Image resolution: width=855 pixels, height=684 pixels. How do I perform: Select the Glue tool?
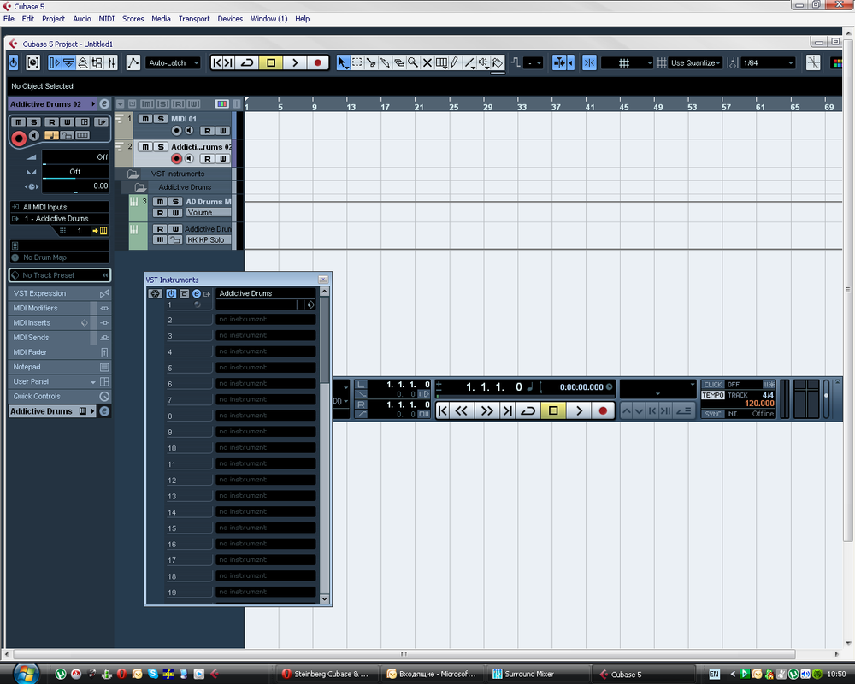pos(385,62)
